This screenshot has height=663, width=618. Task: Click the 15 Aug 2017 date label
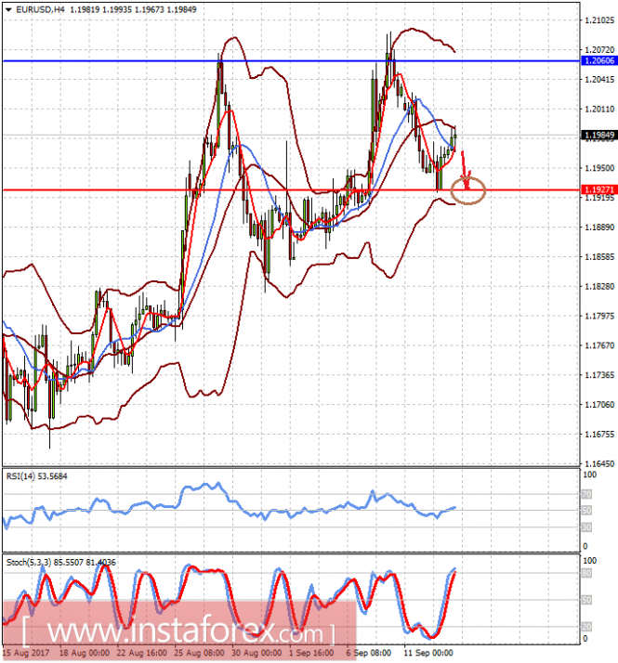pos(26,653)
